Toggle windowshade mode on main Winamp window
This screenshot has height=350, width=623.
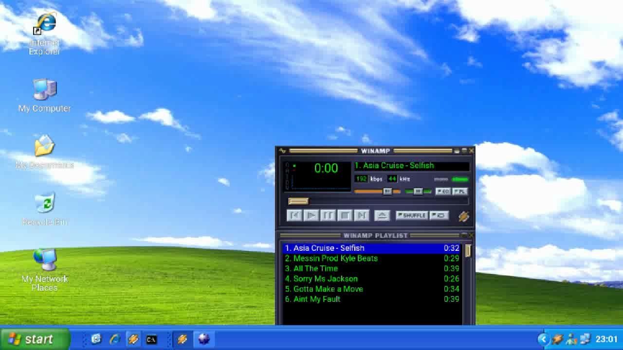464,151
